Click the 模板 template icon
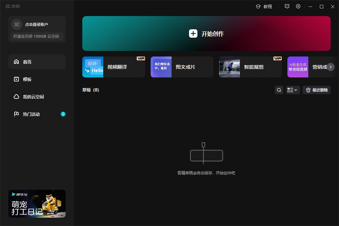 (16, 79)
